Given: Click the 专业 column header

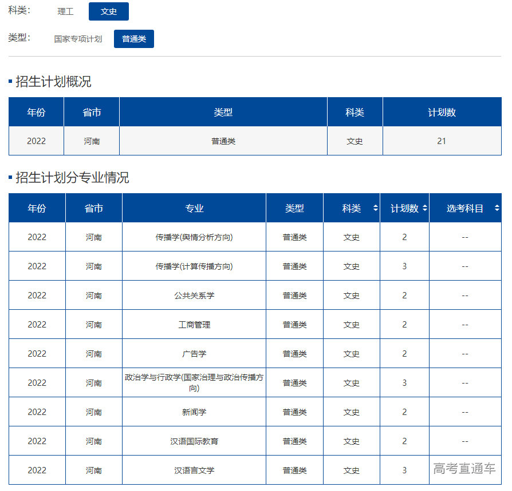Looking at the screenshot, I should click(194, 208).
